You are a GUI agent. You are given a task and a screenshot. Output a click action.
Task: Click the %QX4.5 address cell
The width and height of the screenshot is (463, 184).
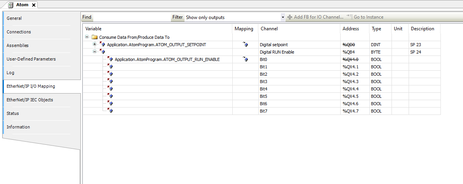355,96
